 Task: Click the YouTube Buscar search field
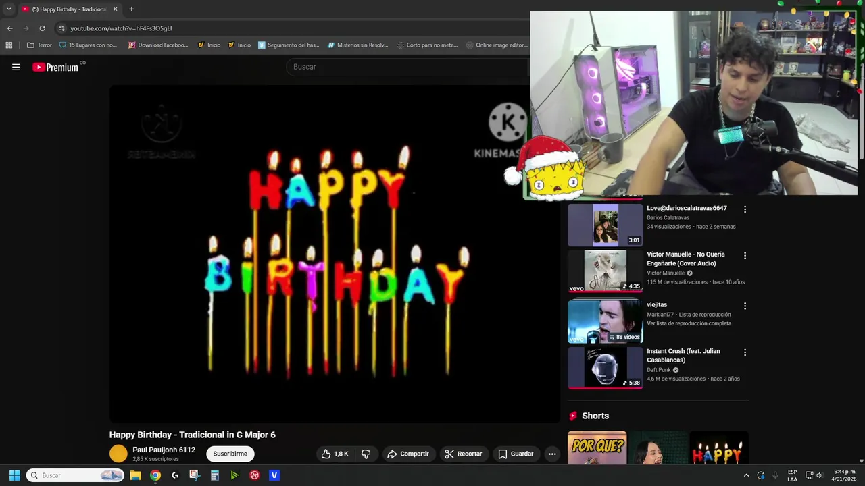407,67
